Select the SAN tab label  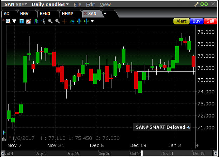(x=92, y=14)
